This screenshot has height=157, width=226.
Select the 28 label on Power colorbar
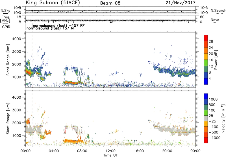211,41
